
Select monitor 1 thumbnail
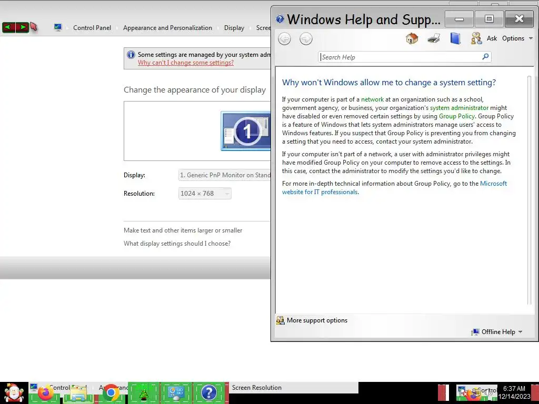tap(246, 131)
